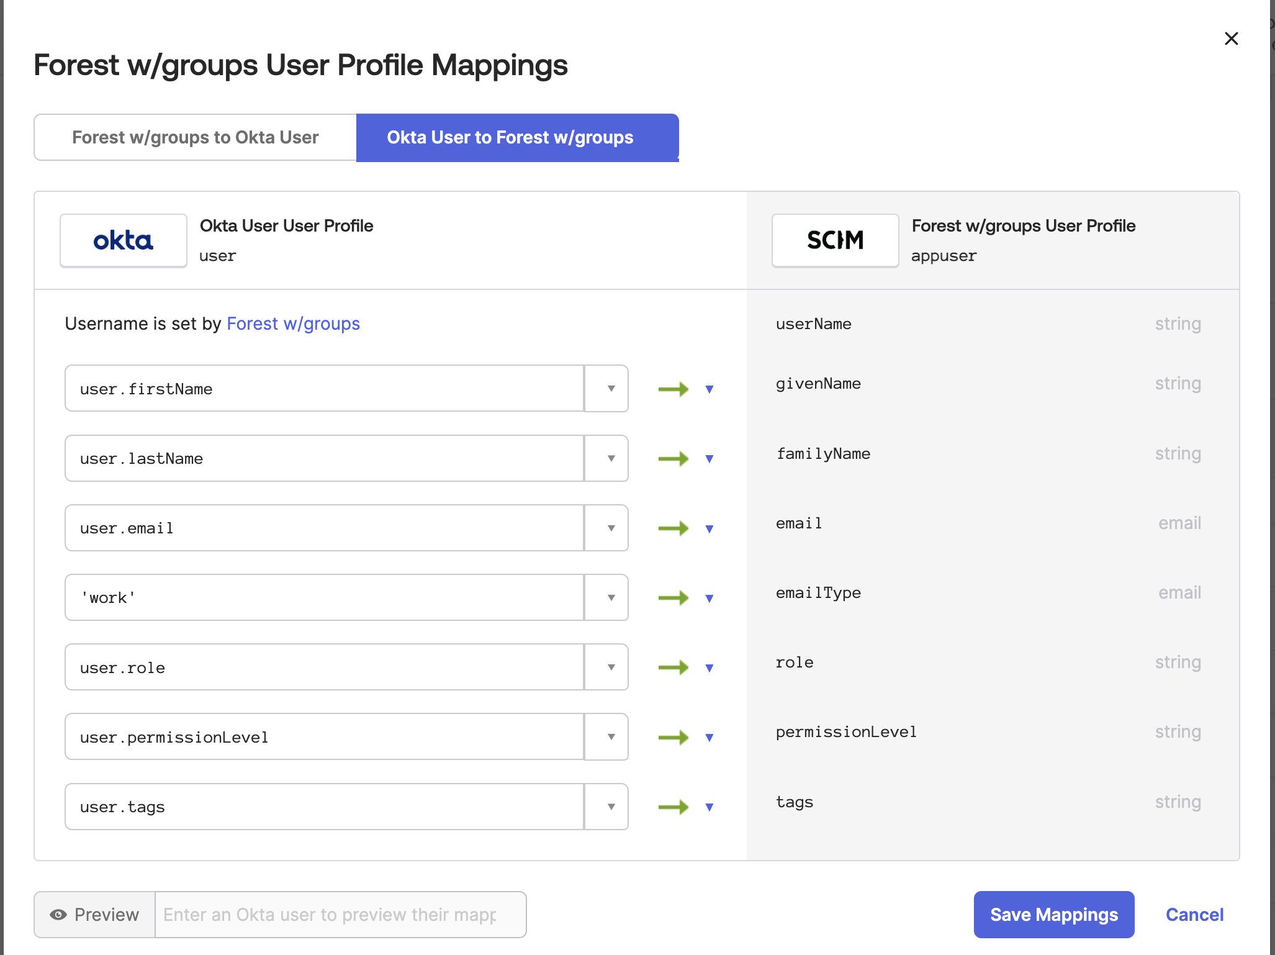The image size is (1275, 955).
Task: Click the green arrow for user.firstName mapping
Action: point(674,389)
